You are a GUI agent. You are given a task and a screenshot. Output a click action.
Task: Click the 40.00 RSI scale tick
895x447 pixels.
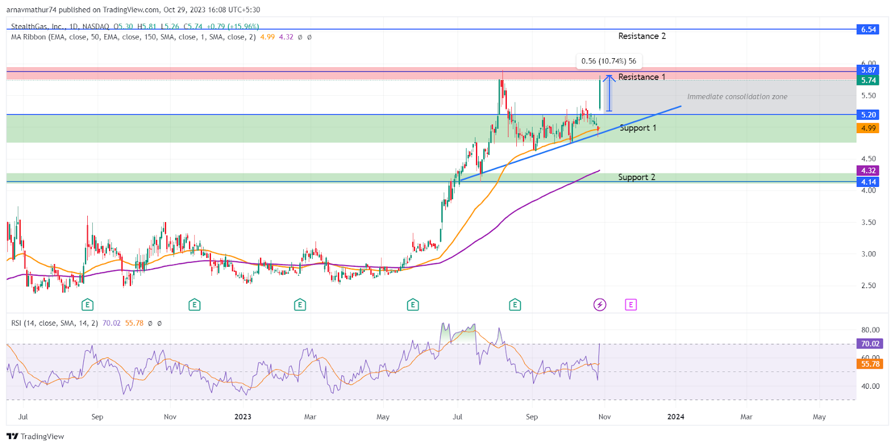870,386
